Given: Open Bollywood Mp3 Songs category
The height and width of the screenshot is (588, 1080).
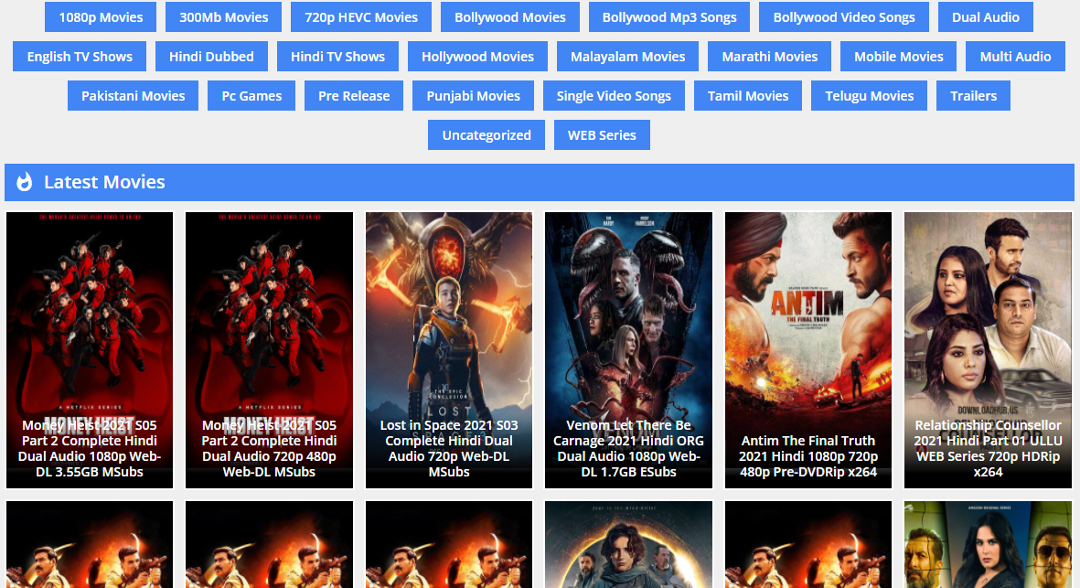Looking at the screenshot, I should click(669, 17).
